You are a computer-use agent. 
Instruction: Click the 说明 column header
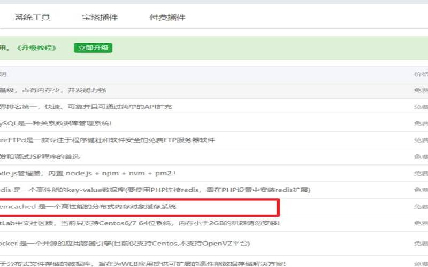[3, 74]
